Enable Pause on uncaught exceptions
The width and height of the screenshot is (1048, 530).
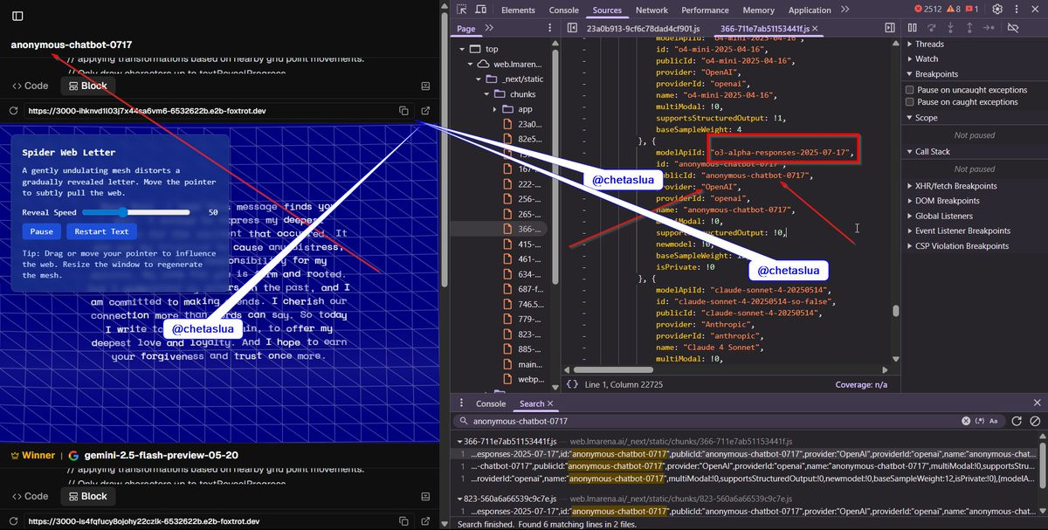click(910, 90)
